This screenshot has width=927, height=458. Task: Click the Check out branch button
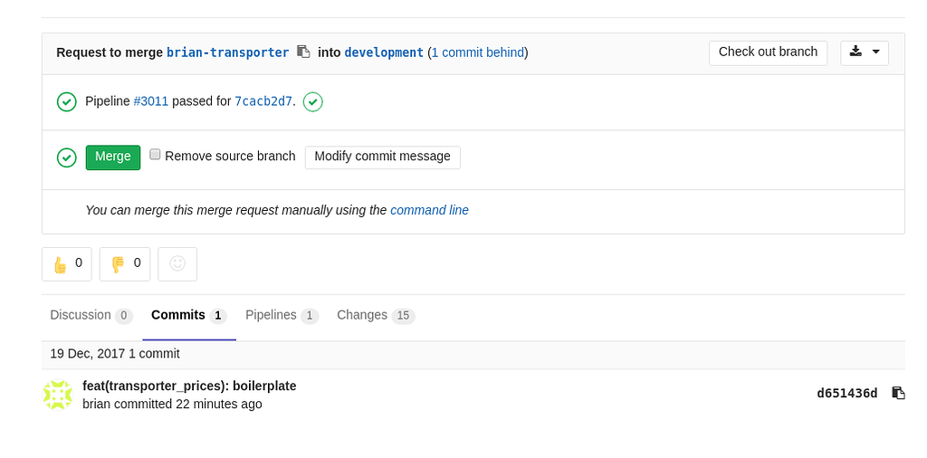click(x=768, y=52)
